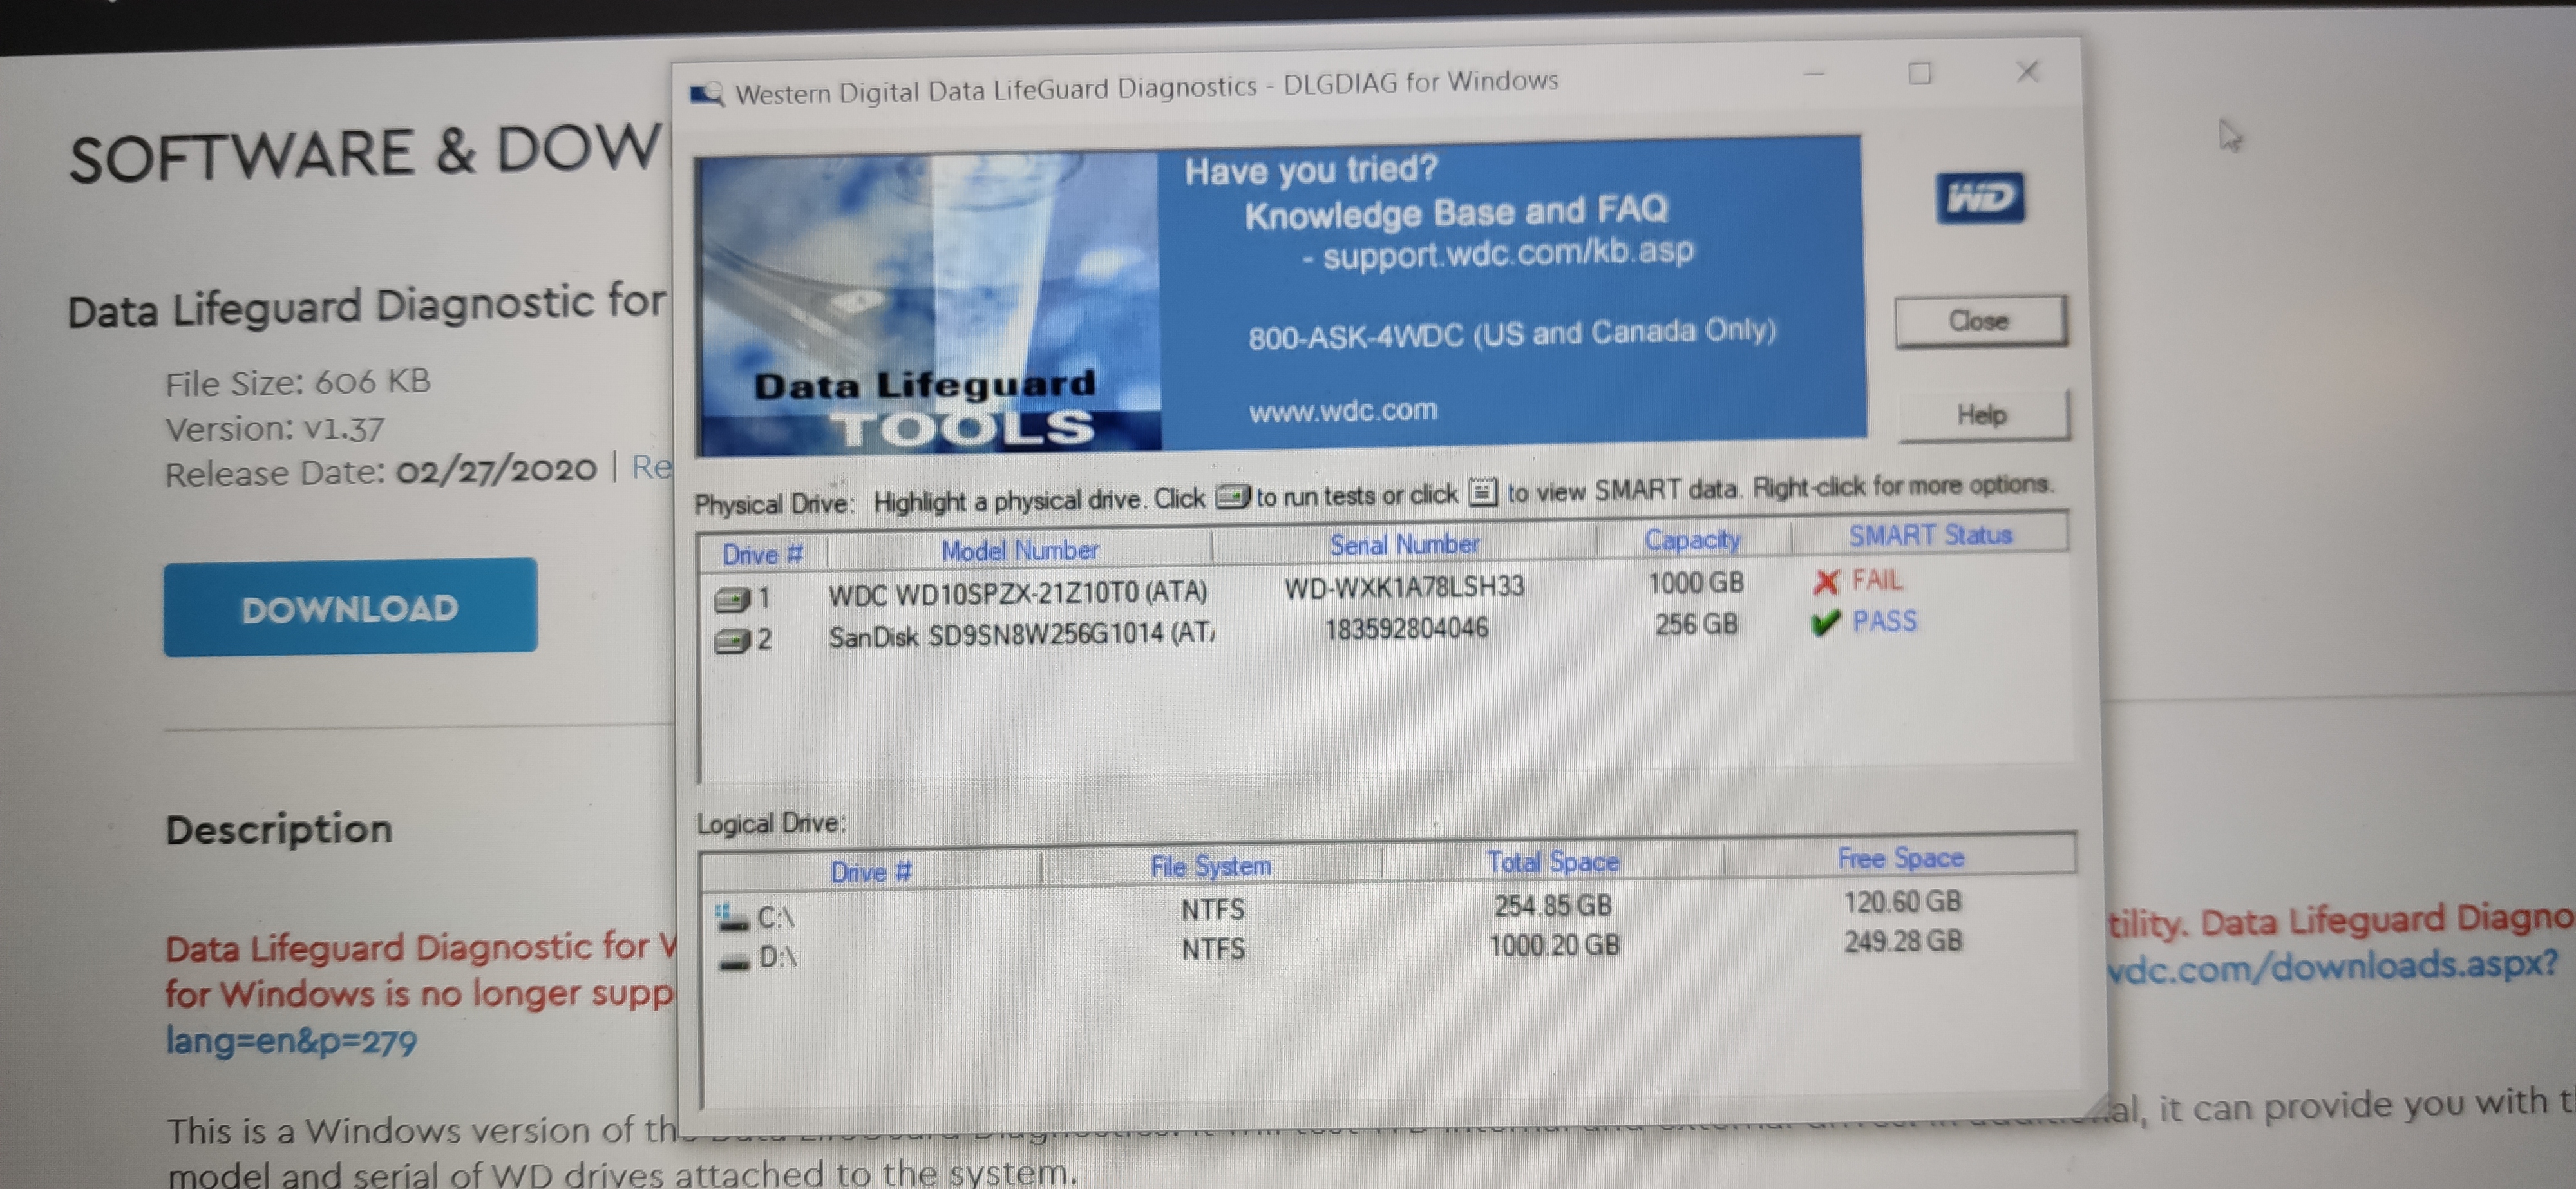Select WDC WD10SPZX-21Z10T0 model row
The height and width of the screenshot is (1189, 2576).
pyautogui.click(x=1017, y=593)
